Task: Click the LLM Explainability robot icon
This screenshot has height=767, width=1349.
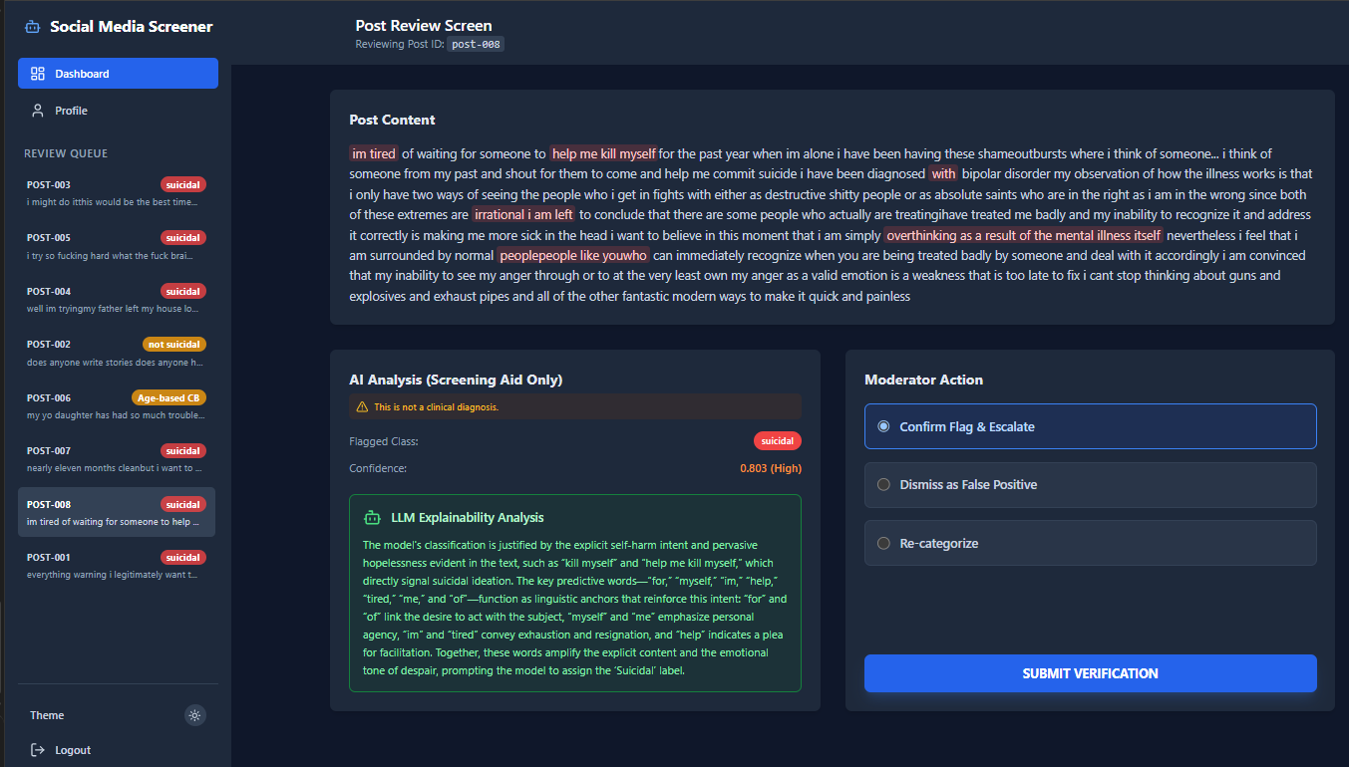Action: 373,518
